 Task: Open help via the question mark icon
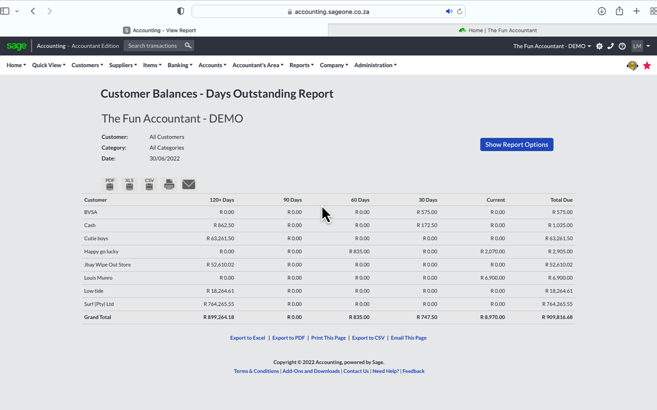(x=622, y=46)
